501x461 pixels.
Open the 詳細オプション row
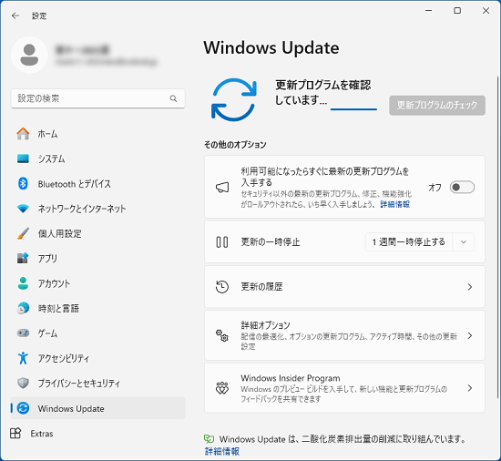point(344,335)
